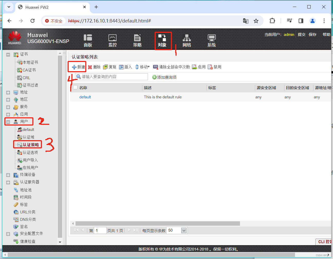
Task: Click the 保存 save link
Action: 312,35
